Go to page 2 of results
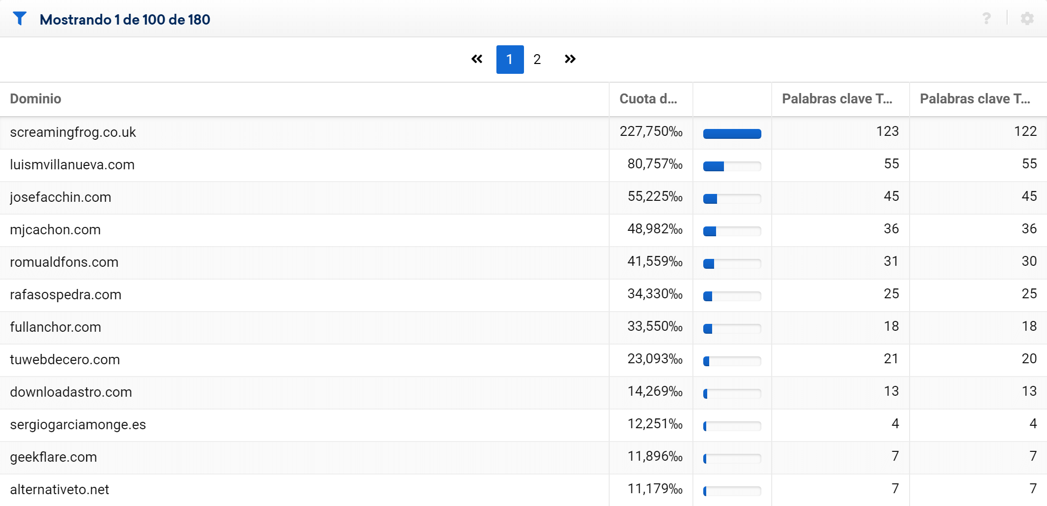The width and height of the screenshot is (1047, 506). pos(537,60)
